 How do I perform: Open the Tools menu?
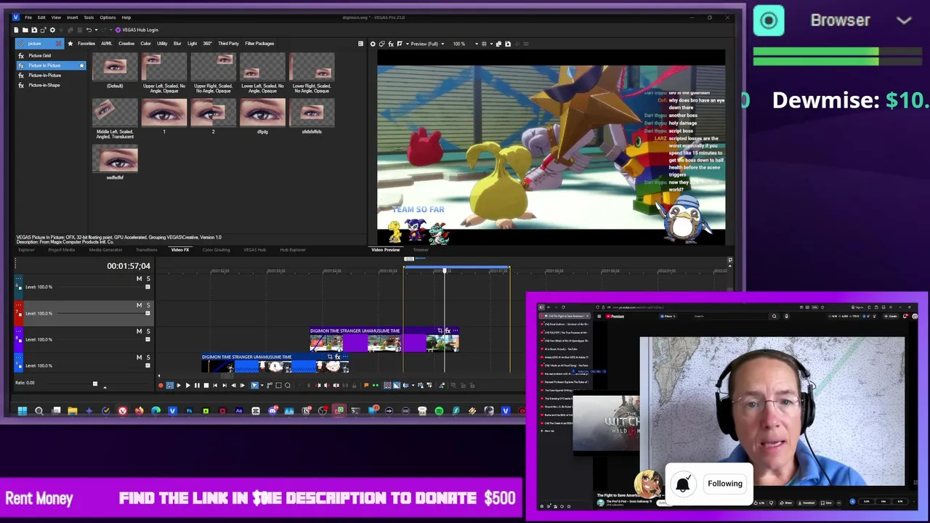(x=89, y=17)
